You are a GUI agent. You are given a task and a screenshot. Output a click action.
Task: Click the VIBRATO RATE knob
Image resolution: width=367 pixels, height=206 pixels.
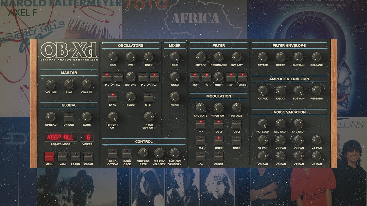pyautogui.click(x=143, y=153)
